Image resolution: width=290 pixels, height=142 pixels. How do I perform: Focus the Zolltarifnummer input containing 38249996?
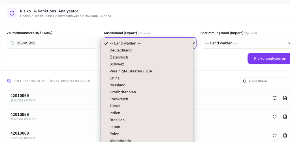pyautogui.click(x=53, y=43)
